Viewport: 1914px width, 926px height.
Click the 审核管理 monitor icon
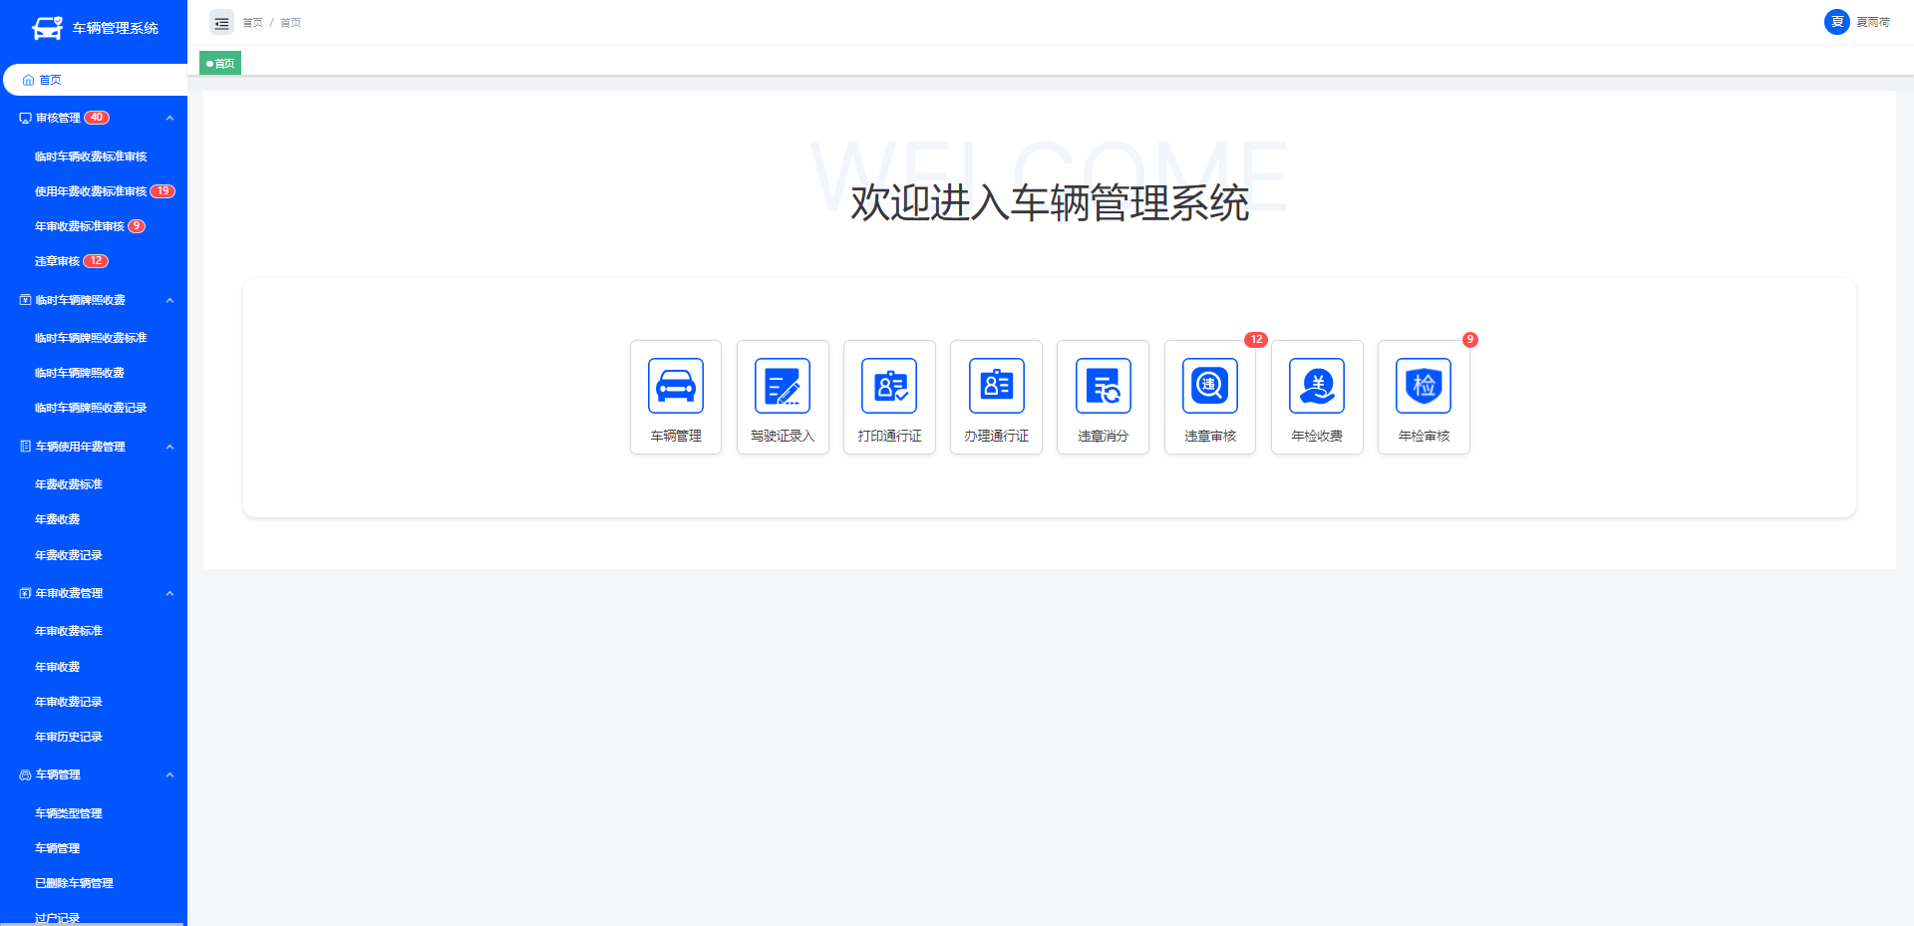25,118
